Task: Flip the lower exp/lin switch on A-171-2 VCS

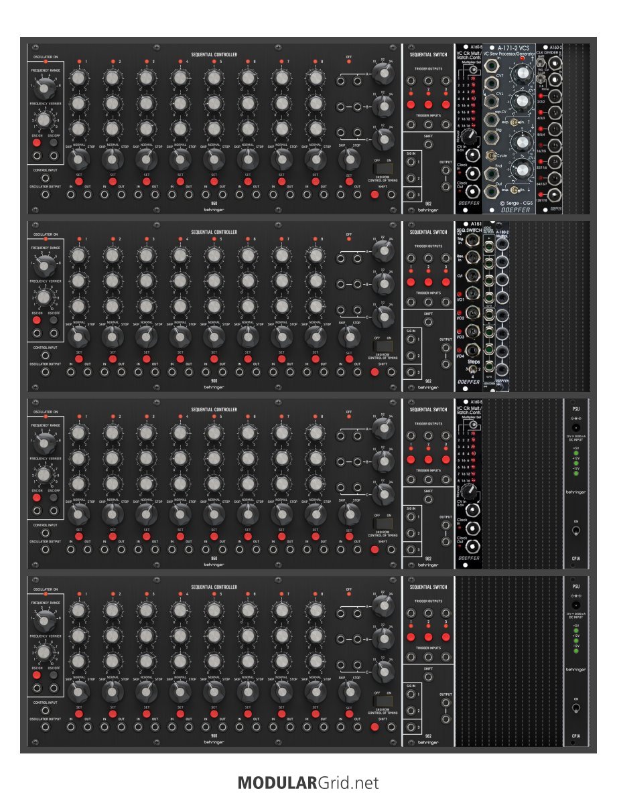Action: (514, 190)
